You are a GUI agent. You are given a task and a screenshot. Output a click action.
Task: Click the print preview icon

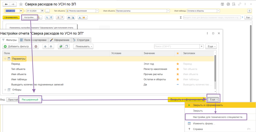pyautogui.click(x=73, y=18)
